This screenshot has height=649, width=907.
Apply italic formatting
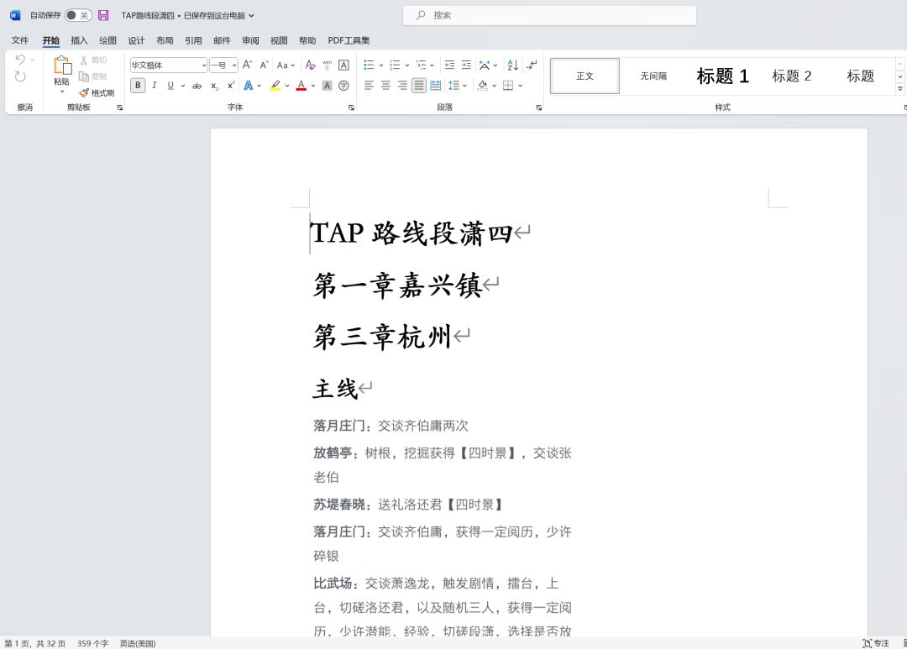155,85
